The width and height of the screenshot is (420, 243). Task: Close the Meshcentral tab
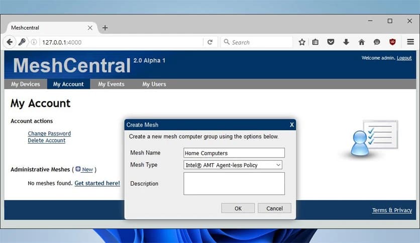pos(90,28)
